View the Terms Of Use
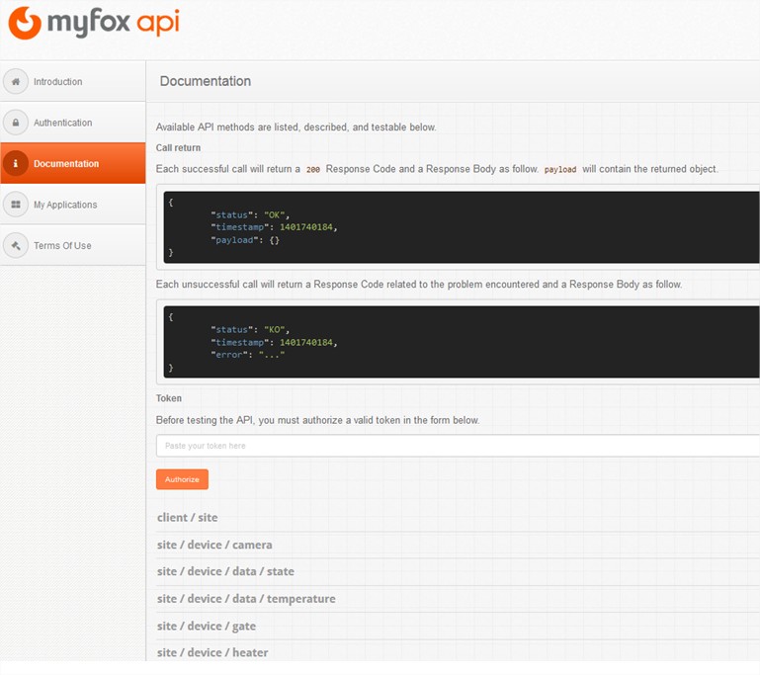Image resolution: width=760 pixels, height=675 pixels. point(73,246)
